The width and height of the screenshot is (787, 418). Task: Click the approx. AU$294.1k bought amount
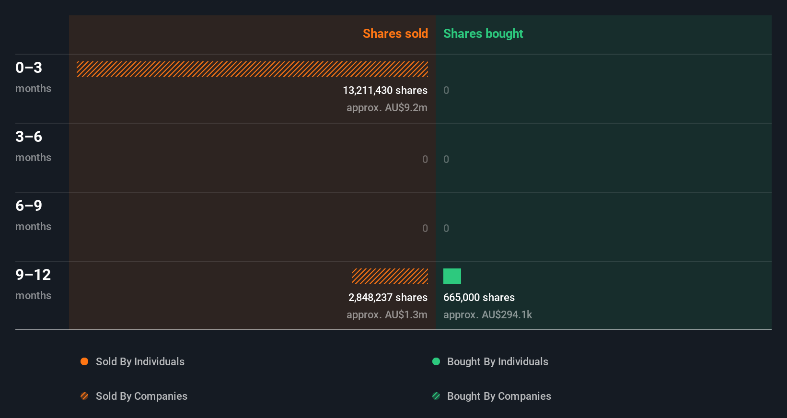coord(487,314)
